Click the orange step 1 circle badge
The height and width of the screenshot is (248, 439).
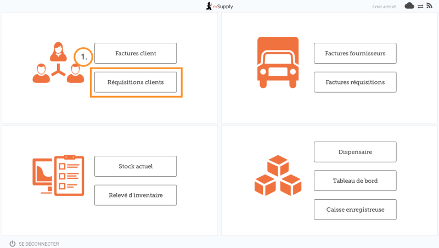pyautogui.click(x=83, y=57)
